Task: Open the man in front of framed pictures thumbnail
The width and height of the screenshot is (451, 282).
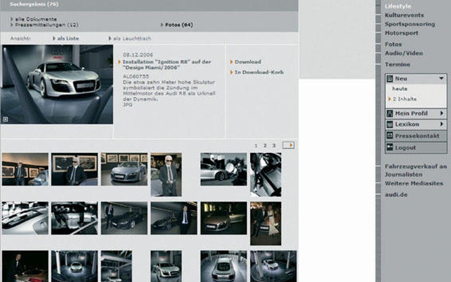Action: tap(75, 169)
